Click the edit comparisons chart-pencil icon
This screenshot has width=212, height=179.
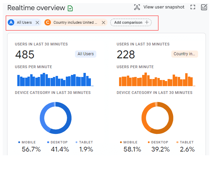coord(204,7)
